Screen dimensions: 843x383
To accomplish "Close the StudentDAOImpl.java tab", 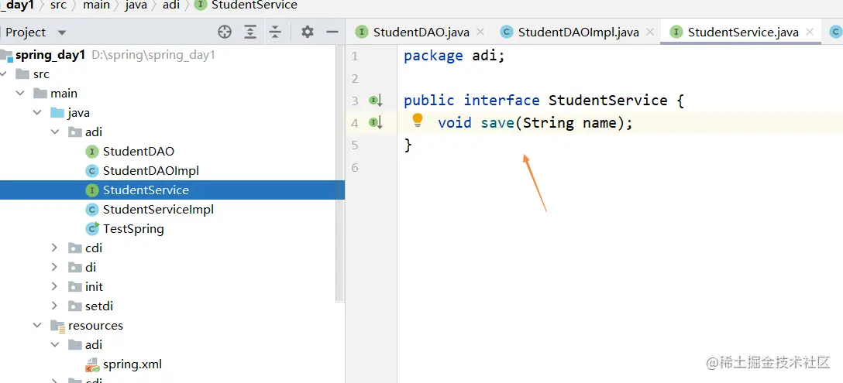I will (650, 32).
